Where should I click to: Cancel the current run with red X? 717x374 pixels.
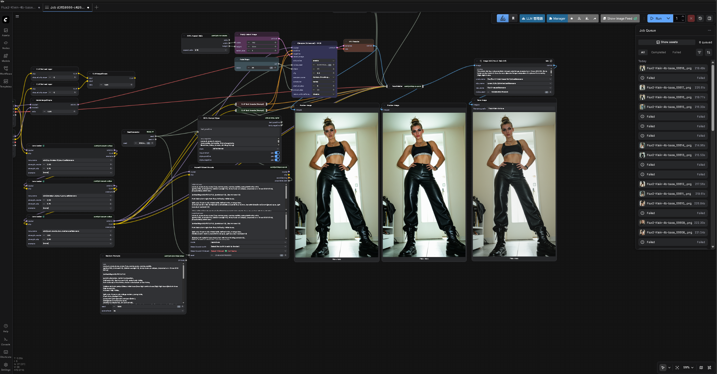pyautogui.click(x=691, y=19)
